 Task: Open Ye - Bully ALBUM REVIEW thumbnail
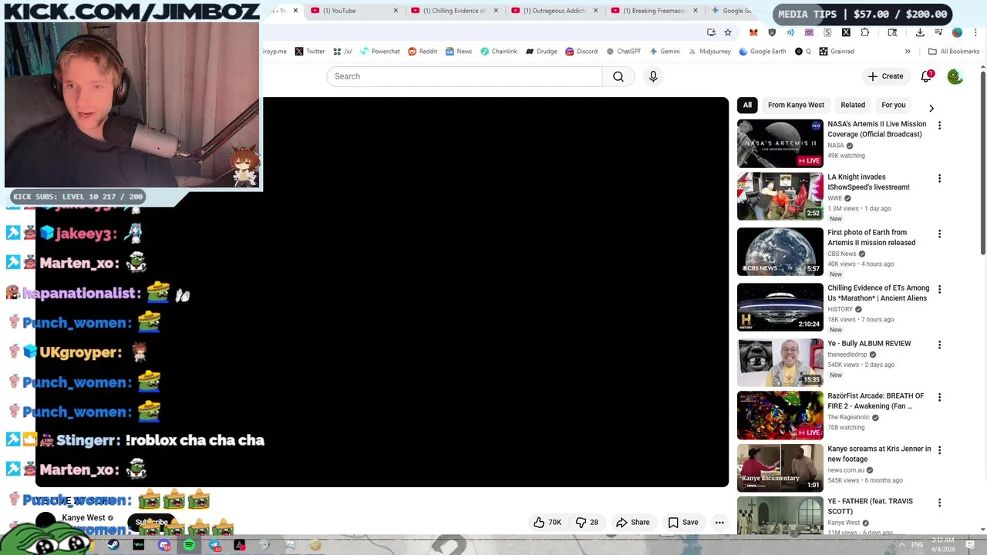click(x=780, y=362)
